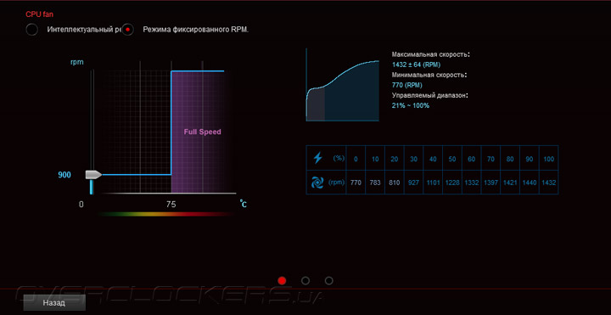Click the Назад back button
Image resolution: width=611 pixels, height=315 pixels.
tap(54, 302)
